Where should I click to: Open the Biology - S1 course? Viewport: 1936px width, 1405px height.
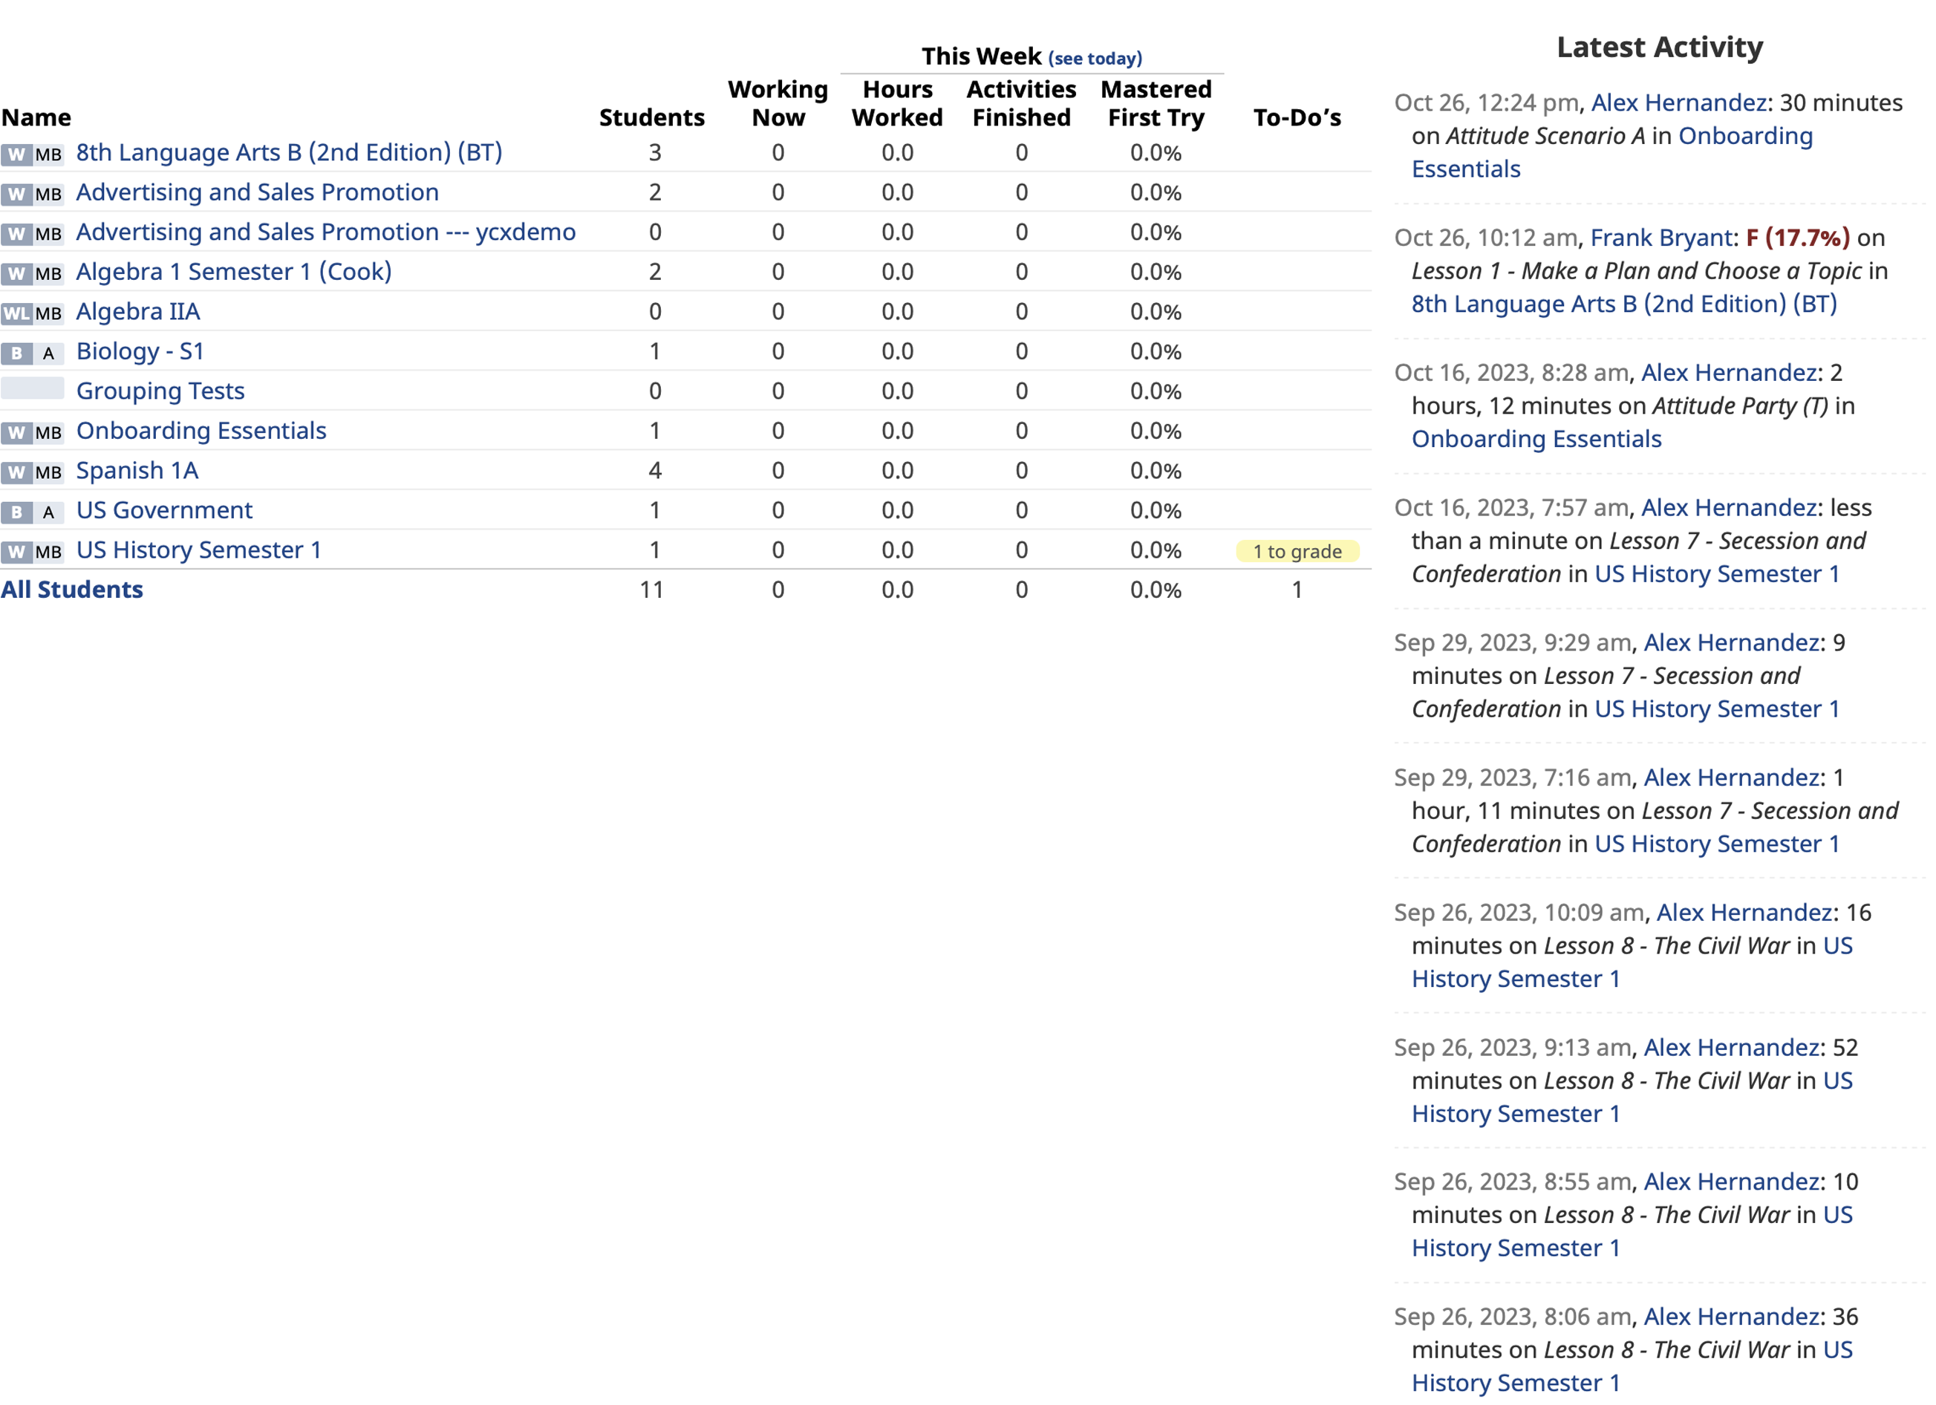(140, 352)
